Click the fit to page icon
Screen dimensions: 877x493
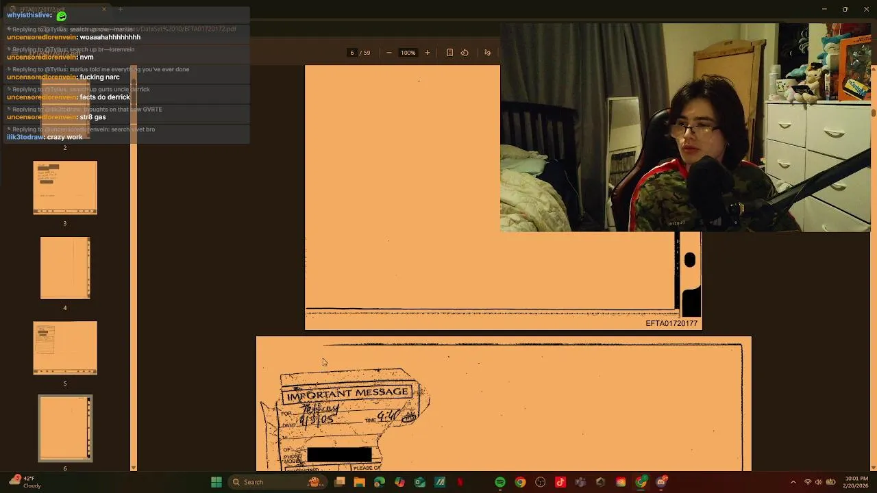click(449, 53)
